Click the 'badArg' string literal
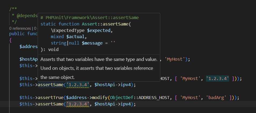This screenshot has width=256, height=113. (219, 97)
